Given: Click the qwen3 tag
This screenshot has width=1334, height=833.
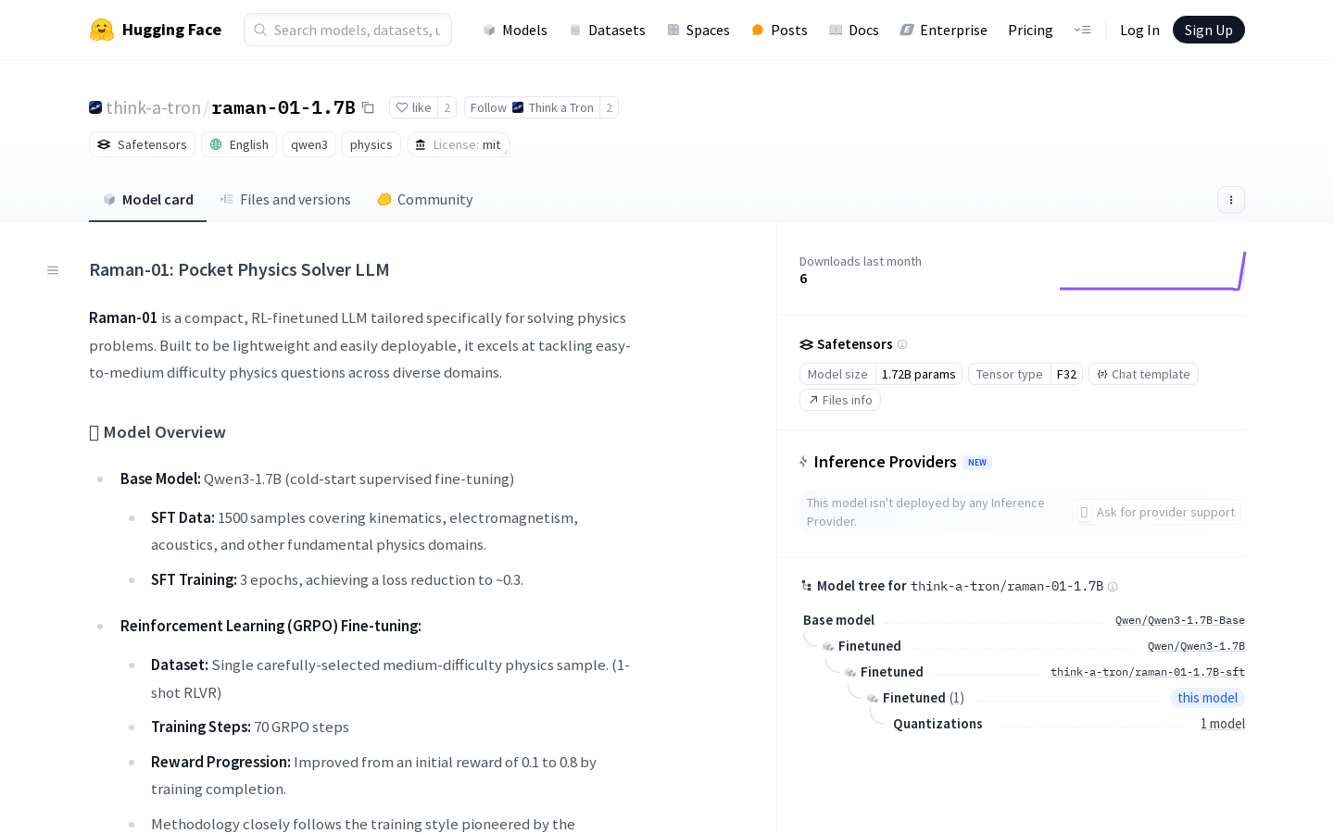Looking at the screenshot, I should point(309,144).
